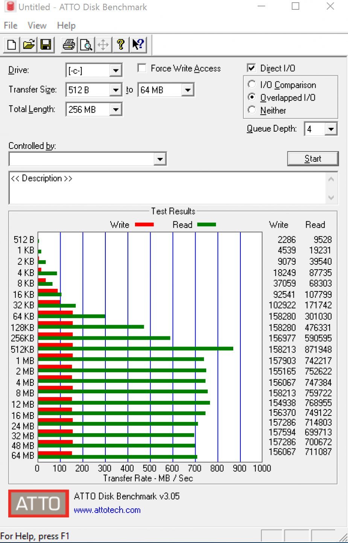Click read value 9528
The width and height of the screenshot is (348, 543).
tap(323, 239)
